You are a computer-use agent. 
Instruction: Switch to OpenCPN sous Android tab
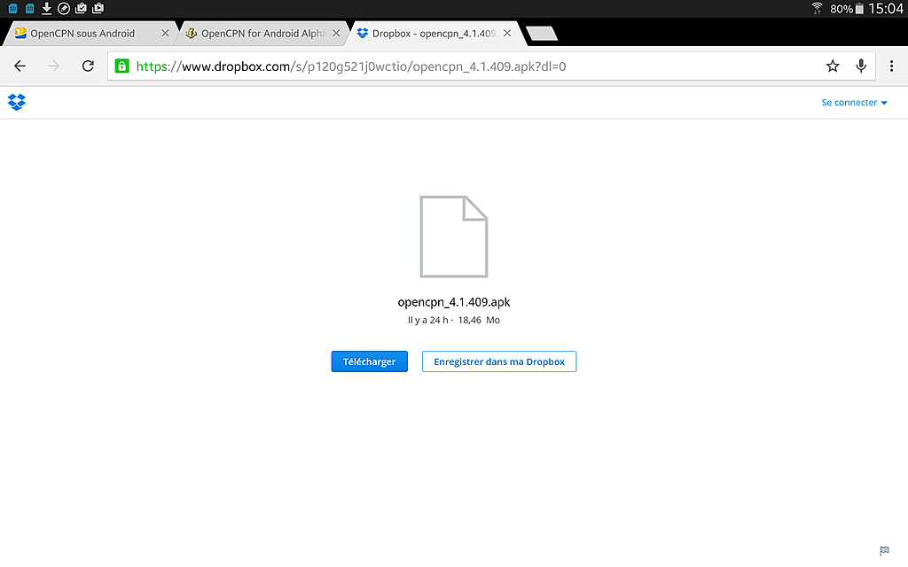82,34
